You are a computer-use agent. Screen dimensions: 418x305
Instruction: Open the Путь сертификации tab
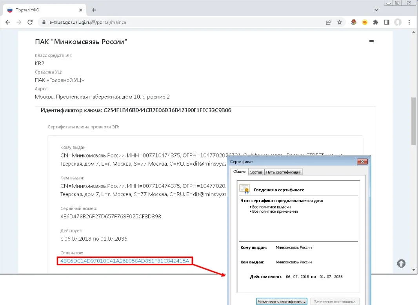click(284, 172)
